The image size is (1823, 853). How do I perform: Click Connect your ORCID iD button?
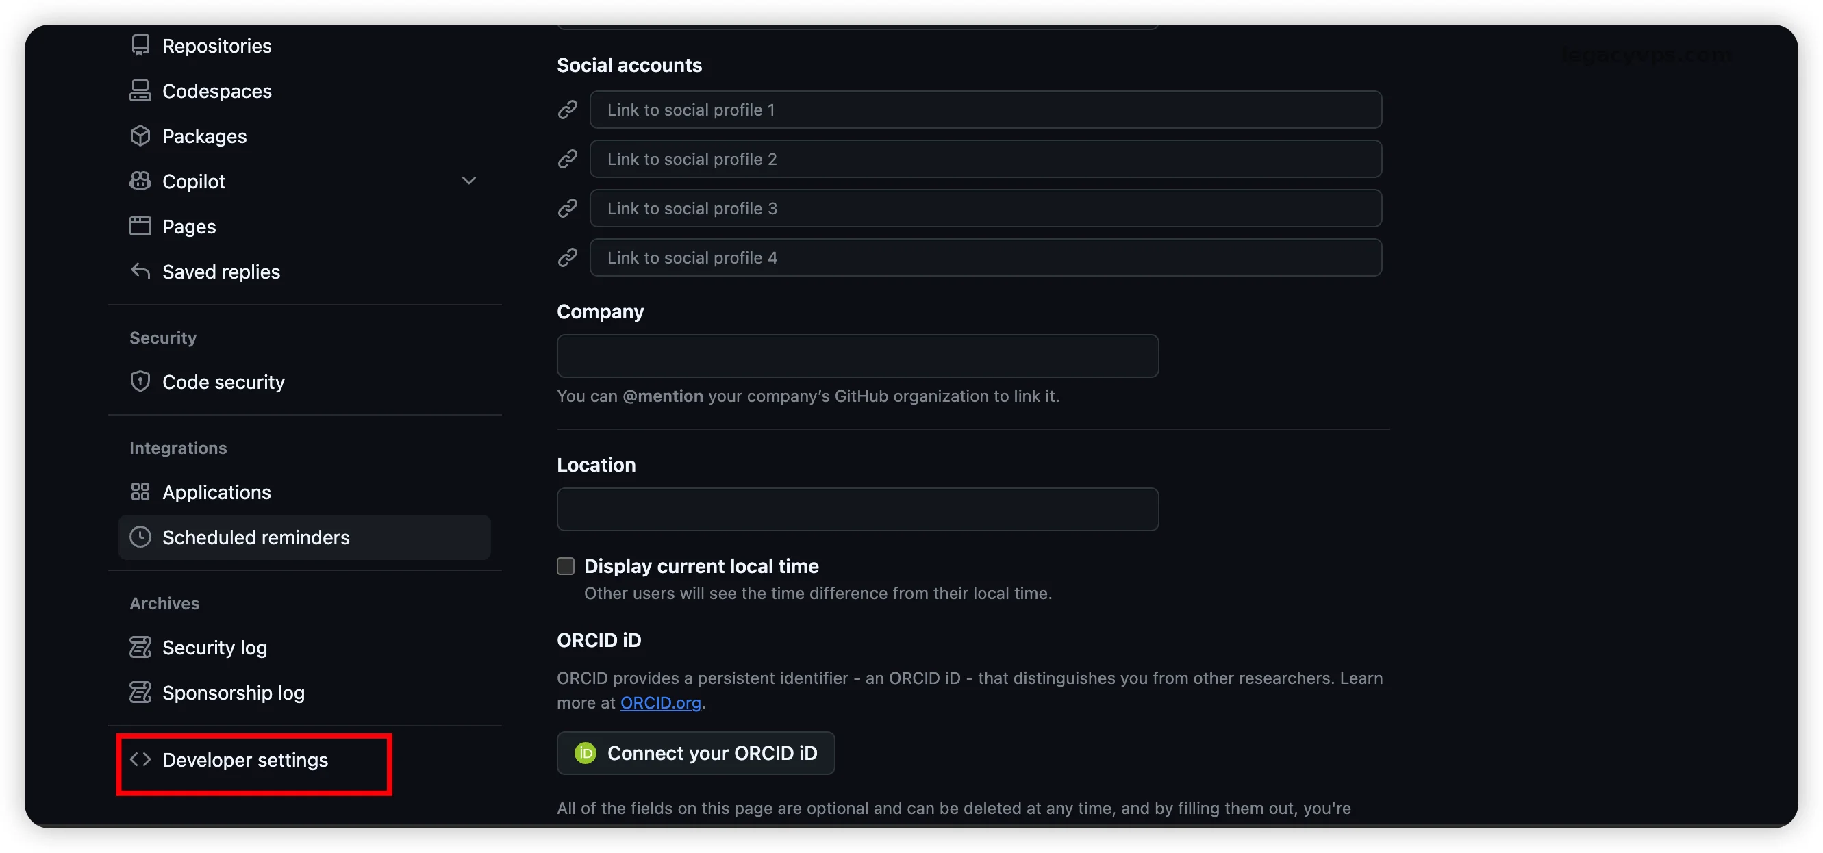click(x=696, y=753)
